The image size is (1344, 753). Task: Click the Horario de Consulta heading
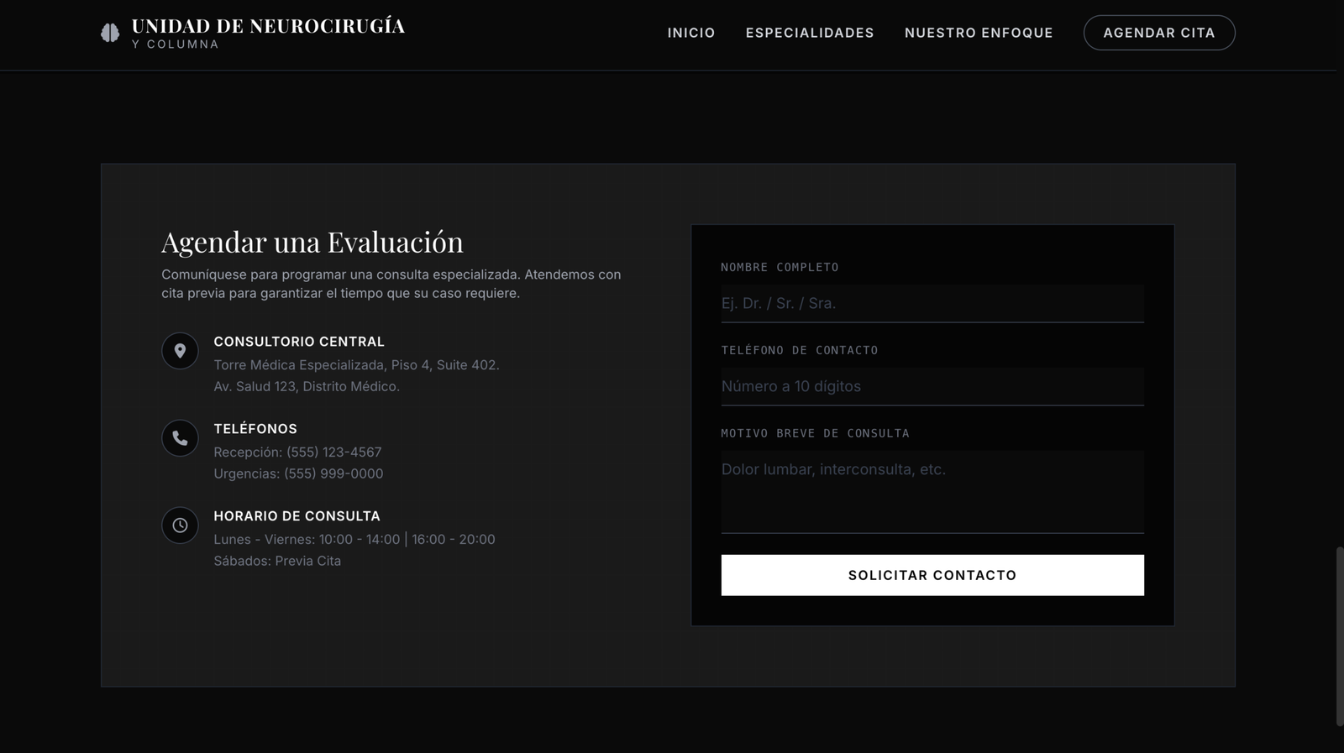pos(297,516)
